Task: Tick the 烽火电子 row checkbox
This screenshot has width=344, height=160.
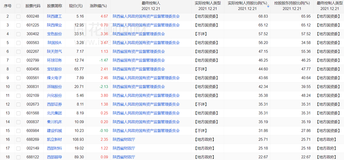Action: 18,78
